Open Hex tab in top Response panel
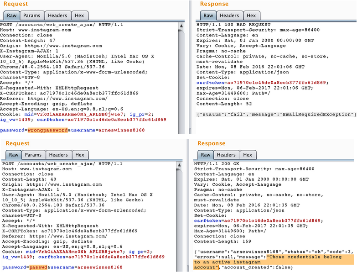Screen dimensions: 357x273 click(x=251, y=16)
